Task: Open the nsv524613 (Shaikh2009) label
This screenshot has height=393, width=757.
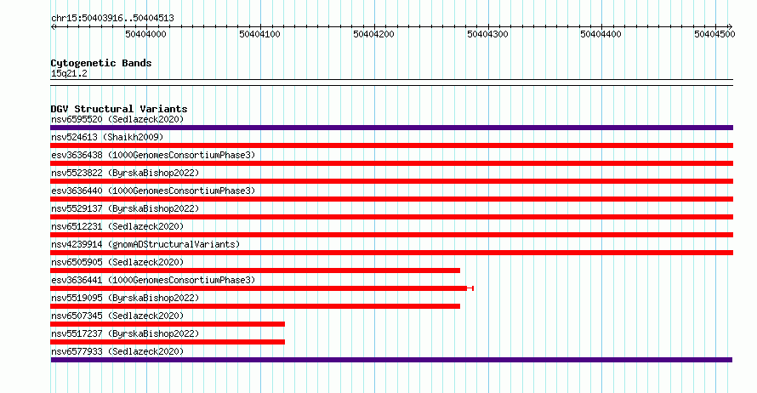Action: click(x=107, y=137)
